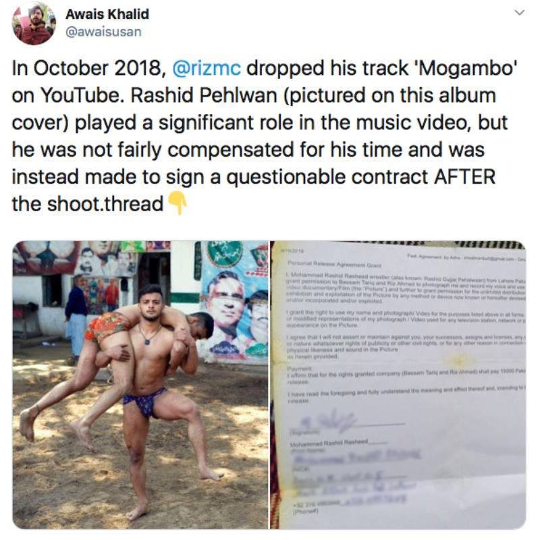Click the 'Personal Release Agreement' heading
This screenshot has width=540, height=540.
[334, 265]
